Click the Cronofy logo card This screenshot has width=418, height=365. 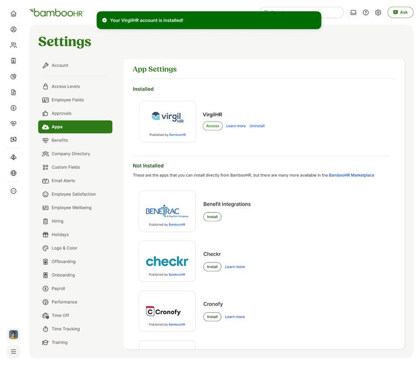click(x=167, y=311)
